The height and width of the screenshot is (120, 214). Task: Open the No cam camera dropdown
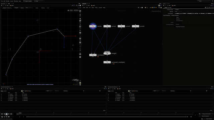76,10
